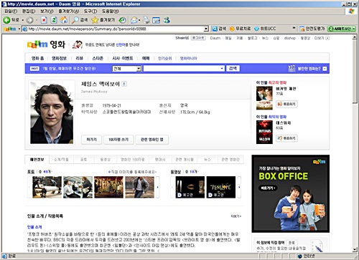Viewport: 359px width, 260px height.
Task: Select the 스타존 navigation tab
Action: click(x=98, y=58)
